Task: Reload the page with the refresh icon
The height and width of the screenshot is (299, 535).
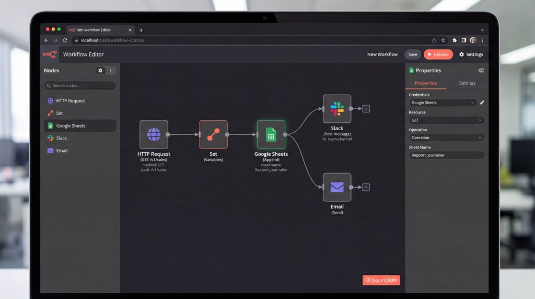Action: pyautogui.click(x=65, y=40)
